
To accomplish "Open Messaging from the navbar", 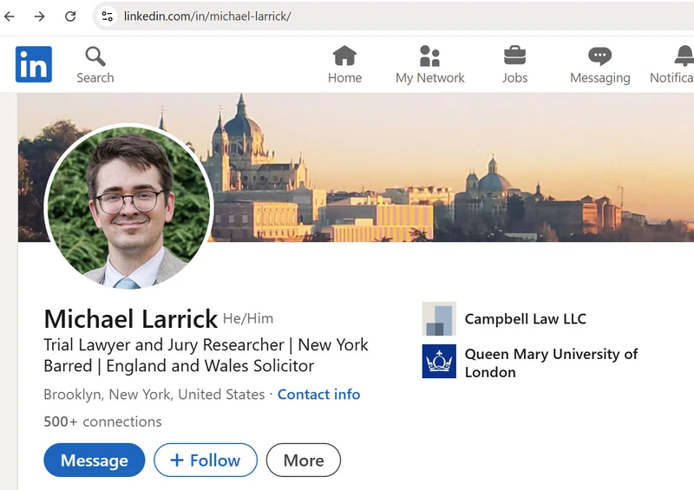I will [x=600, y=65].
